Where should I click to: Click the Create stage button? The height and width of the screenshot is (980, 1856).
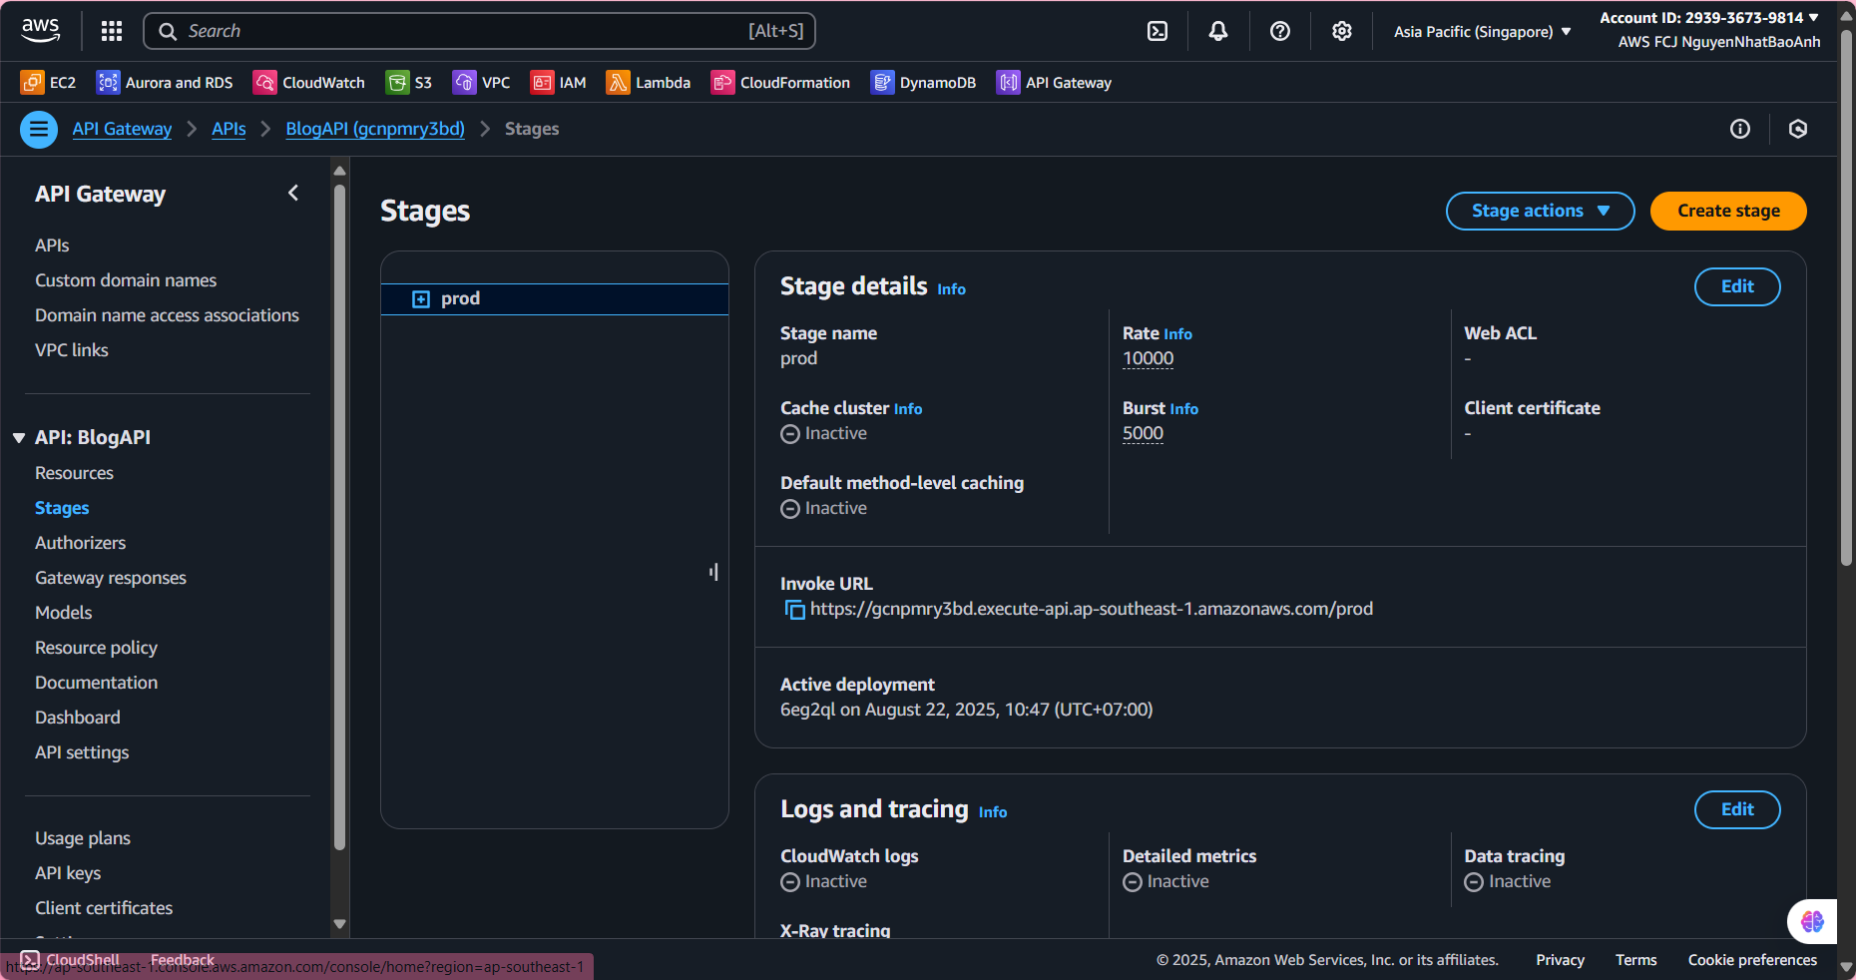(1728, 211)
